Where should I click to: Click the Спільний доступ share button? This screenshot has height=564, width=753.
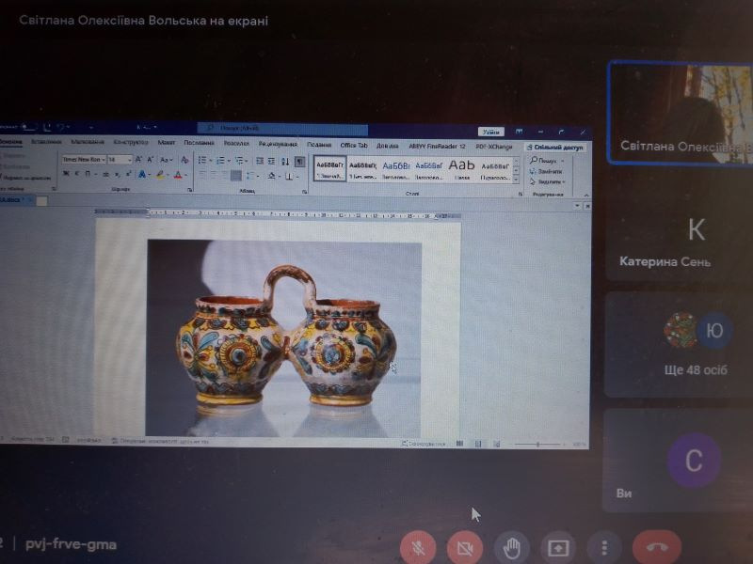click(x=555, y=148)
